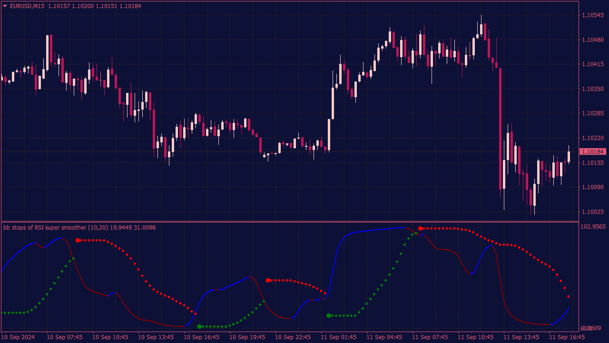
Task: Click the 1.10480 price axis label
Action: pos(593,40)
